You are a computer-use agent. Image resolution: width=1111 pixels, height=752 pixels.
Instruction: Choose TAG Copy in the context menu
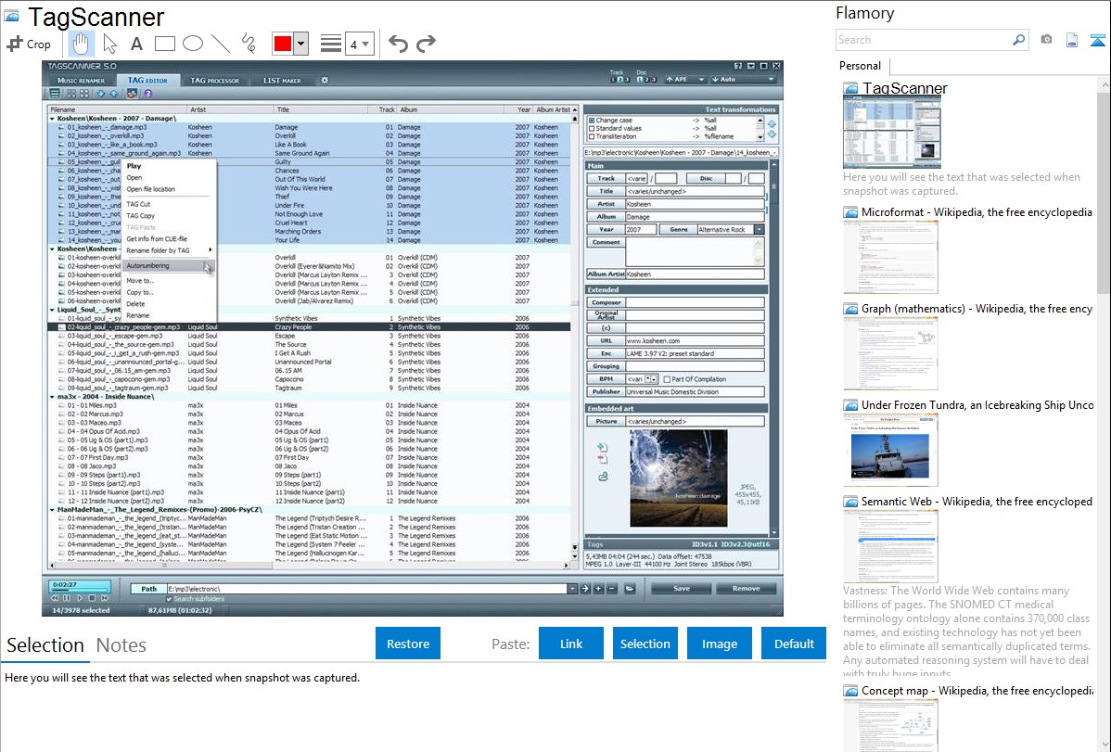coord(170,215)
